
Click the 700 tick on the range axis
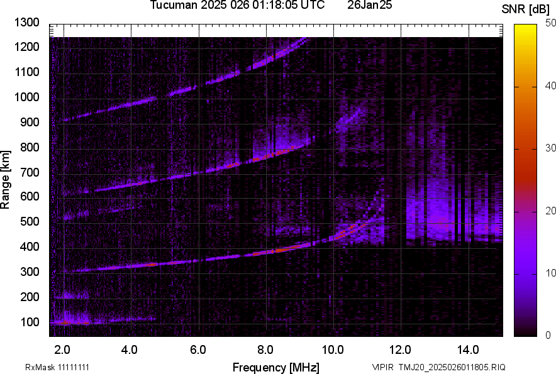point(30,172)
